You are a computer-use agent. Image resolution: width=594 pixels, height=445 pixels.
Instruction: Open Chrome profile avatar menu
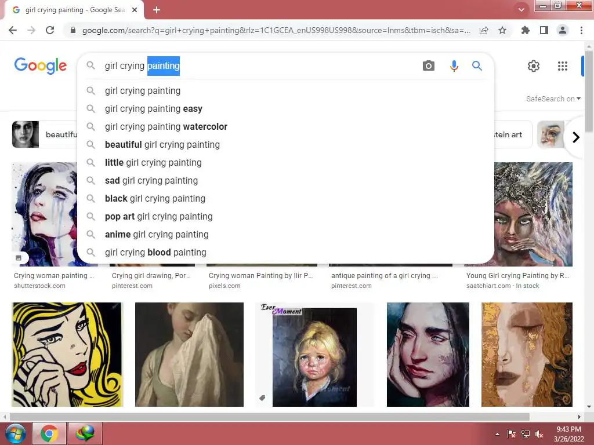click(x=563, y=30)
